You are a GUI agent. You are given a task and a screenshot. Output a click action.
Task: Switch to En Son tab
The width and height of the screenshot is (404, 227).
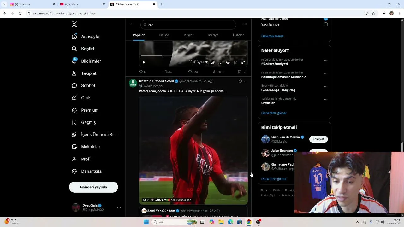(x=164, y=35)
